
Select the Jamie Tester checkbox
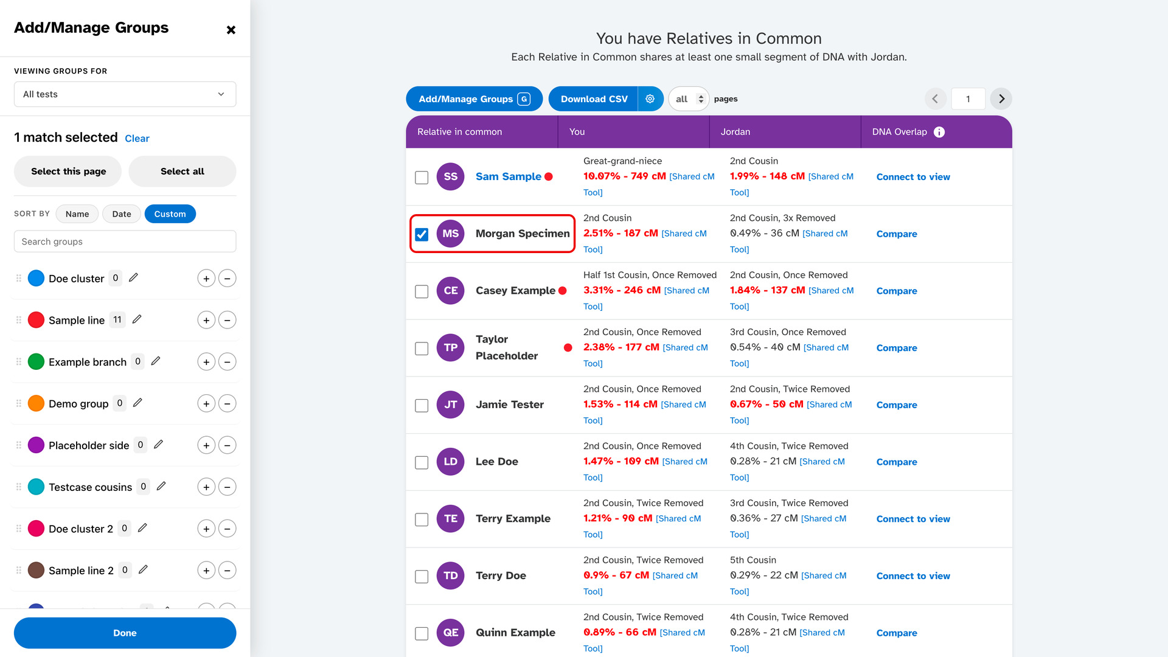pyautogui.click(x=422, y=406)
